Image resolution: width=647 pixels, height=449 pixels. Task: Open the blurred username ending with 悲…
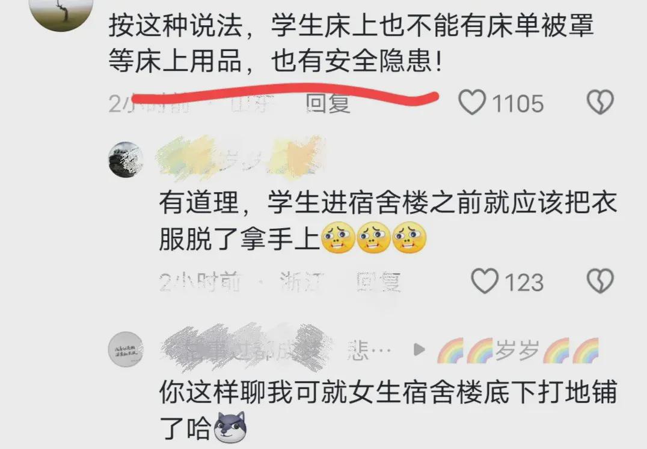click(x=275, y=349)
